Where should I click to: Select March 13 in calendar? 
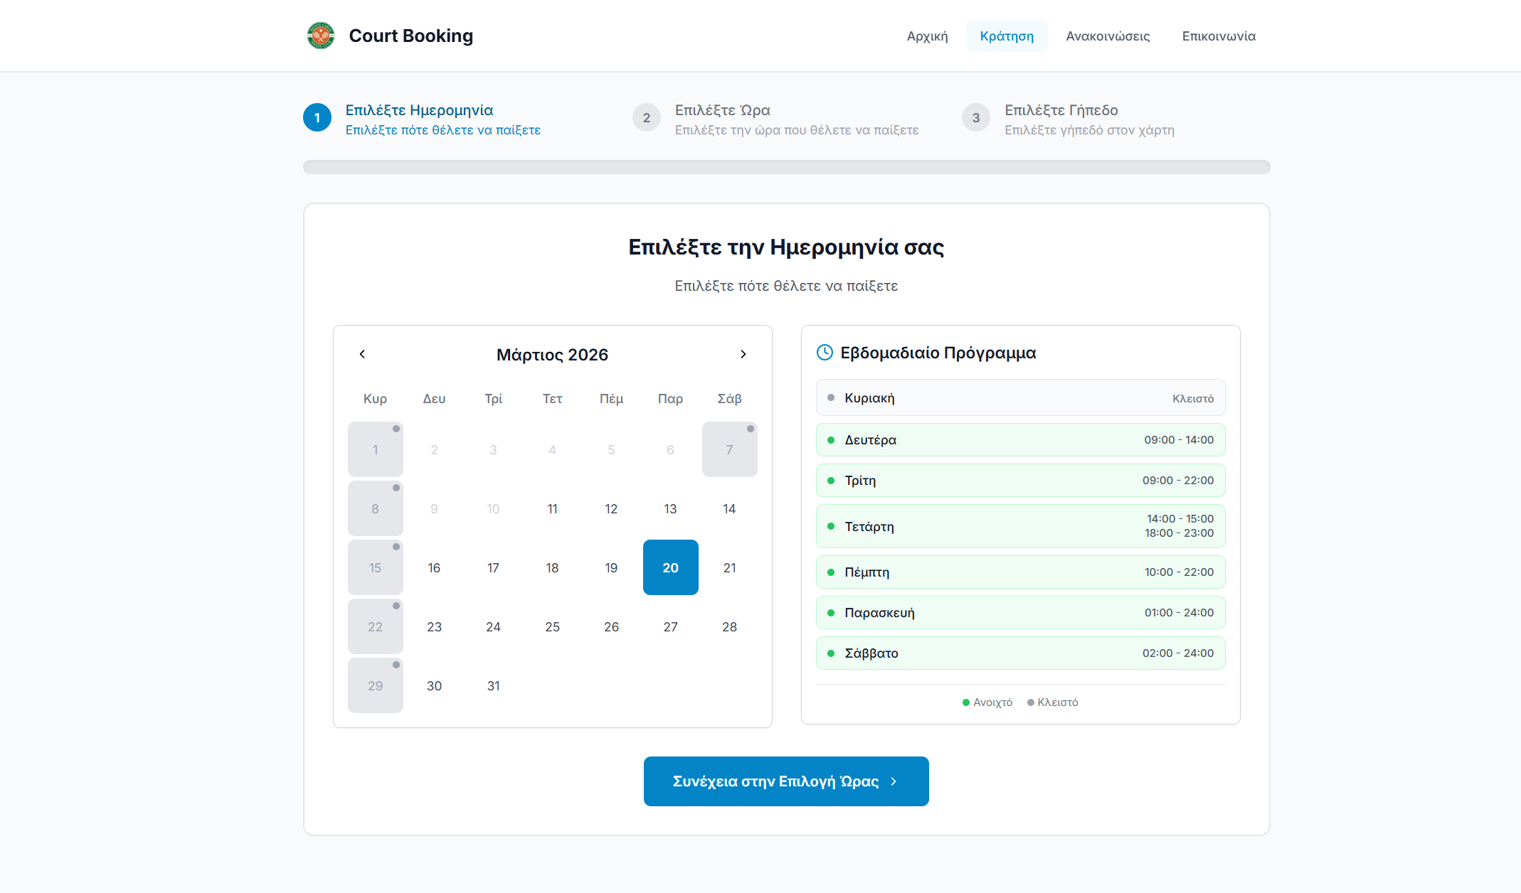pyautogui.click(x=670, y=508)
